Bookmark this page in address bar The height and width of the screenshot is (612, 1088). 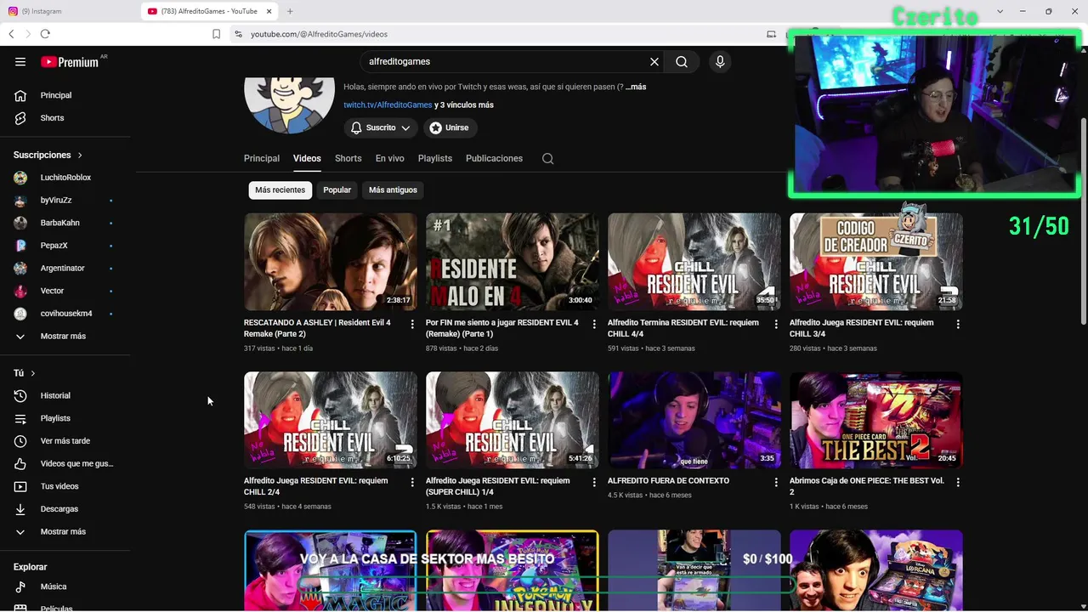pyautogui.click(x=216, y=34)
